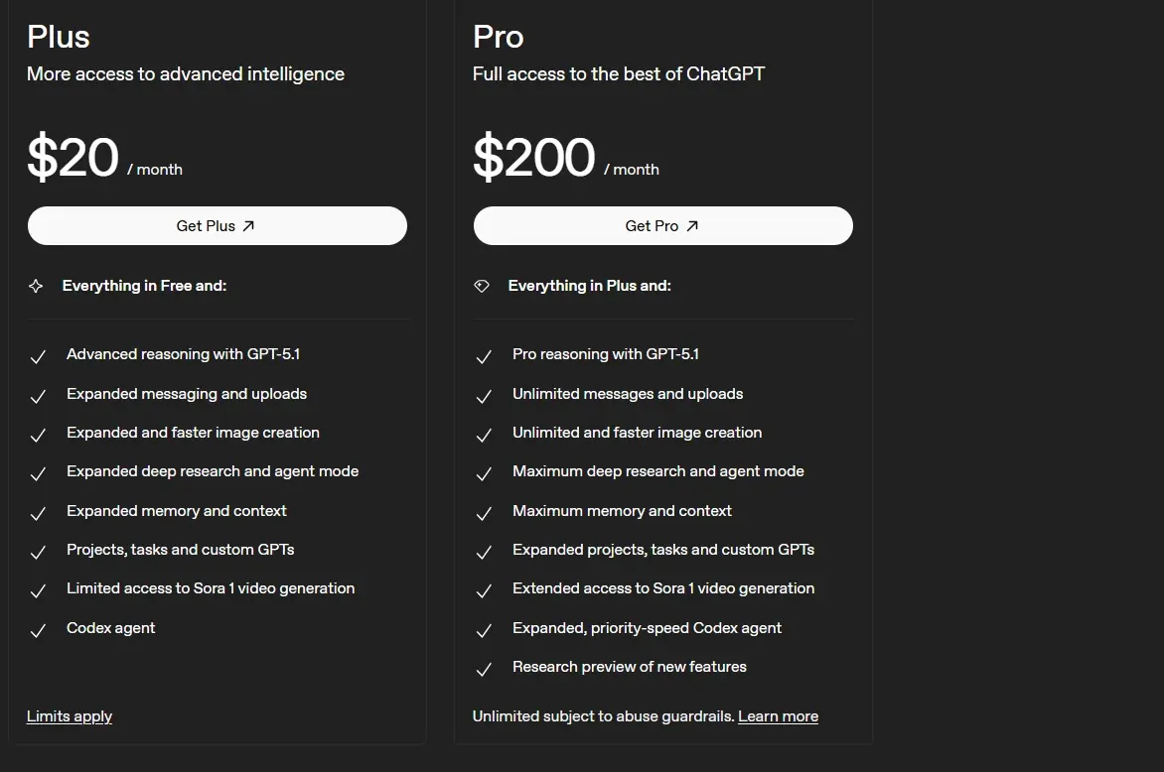Open the Limits apply link

[x=69, y=715]
